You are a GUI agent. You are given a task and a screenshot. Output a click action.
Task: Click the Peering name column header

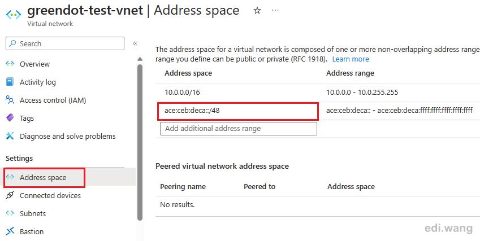183,187
